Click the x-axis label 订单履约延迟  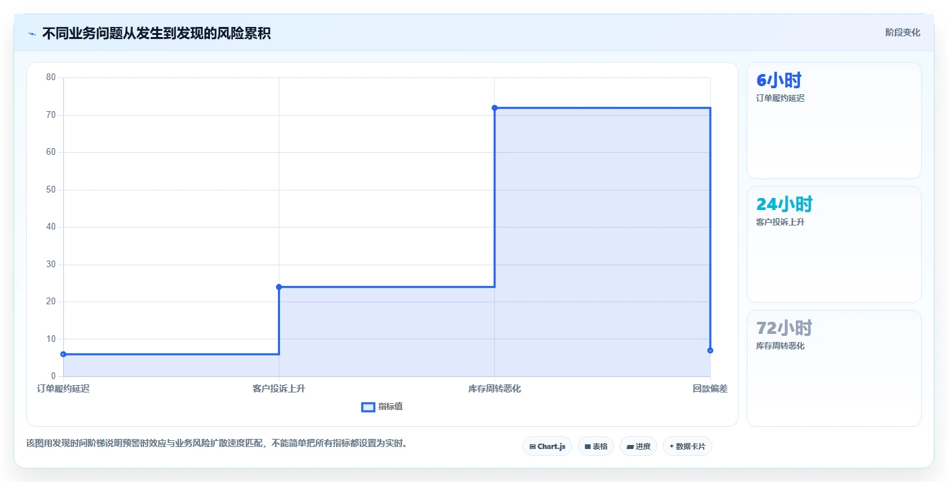click(x=63, y=389)
